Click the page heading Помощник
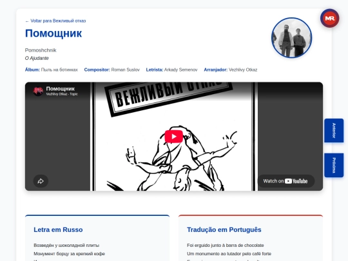 (x=53, y=34)
